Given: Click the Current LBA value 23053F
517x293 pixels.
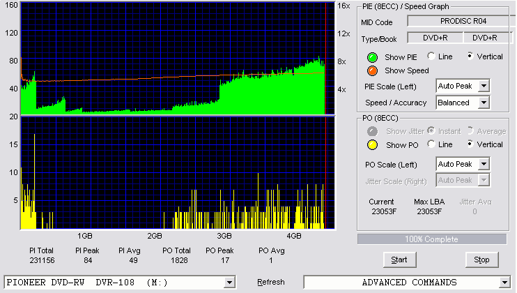Looking at the screenshot, I should [x=384, y=211].
